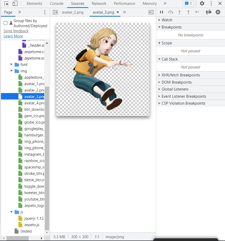Click the file tree scroll-down arrow
Screen dimensions: 225x241
47,233
